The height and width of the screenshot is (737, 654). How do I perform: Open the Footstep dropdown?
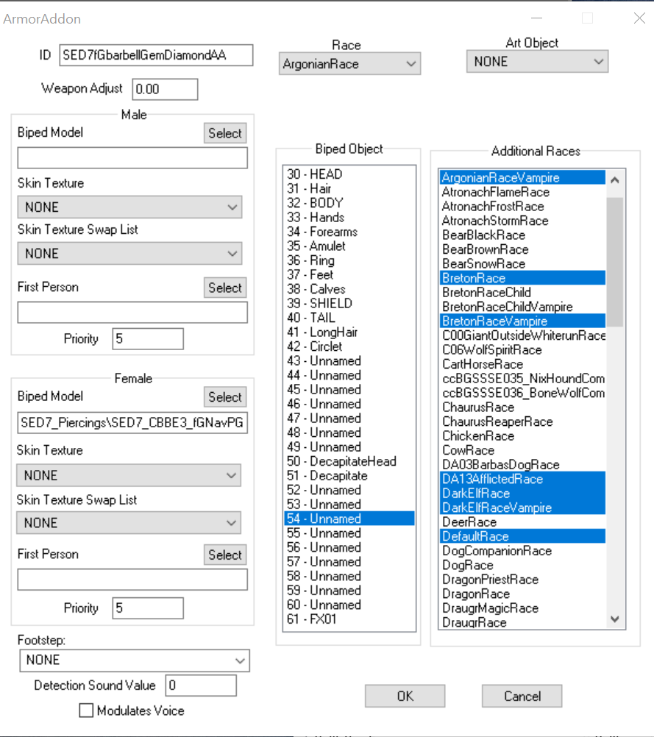pos(135,661)
